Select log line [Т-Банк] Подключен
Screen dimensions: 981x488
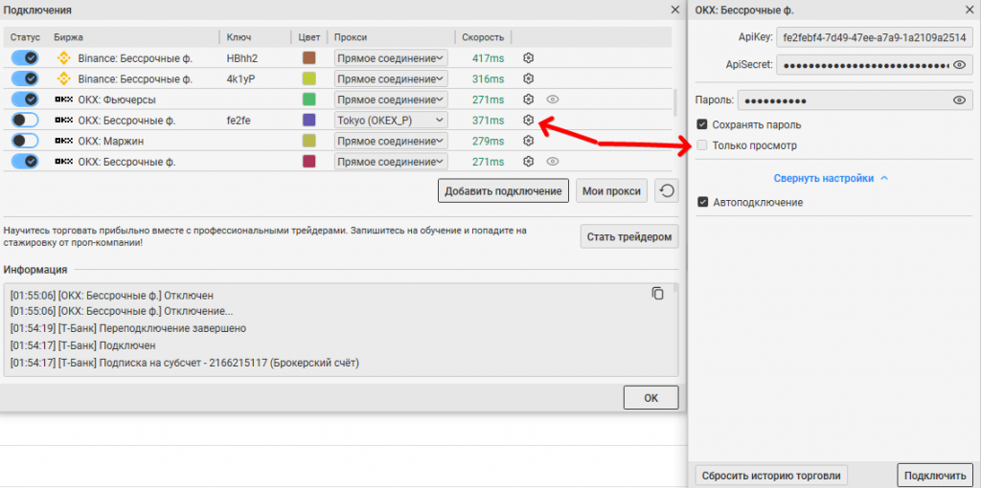pyautogui.click(x=83, y=344)
